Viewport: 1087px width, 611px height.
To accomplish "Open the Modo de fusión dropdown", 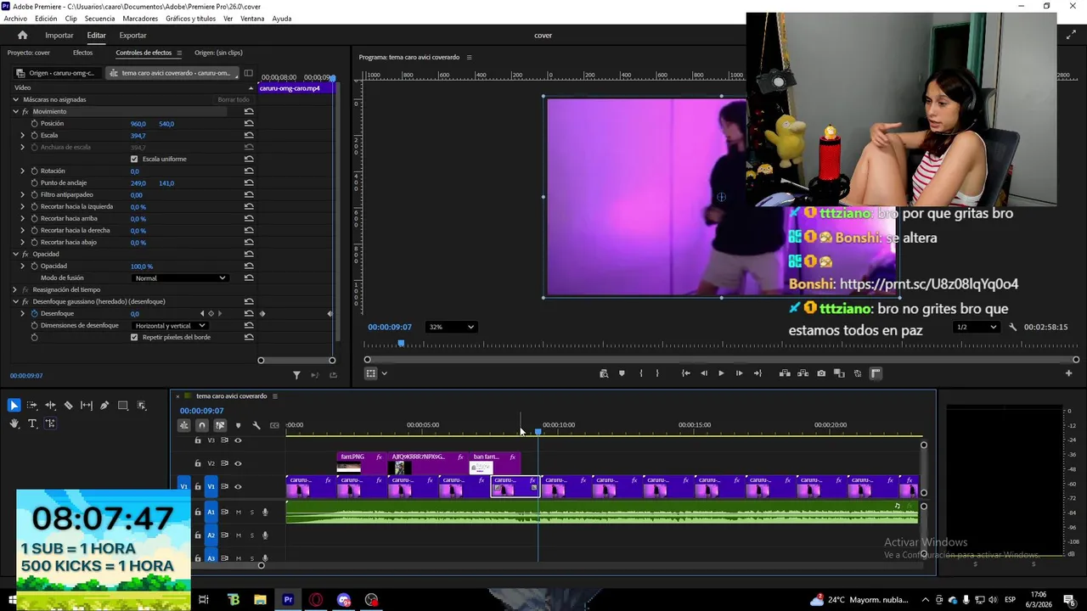I will tap(180, 278).
